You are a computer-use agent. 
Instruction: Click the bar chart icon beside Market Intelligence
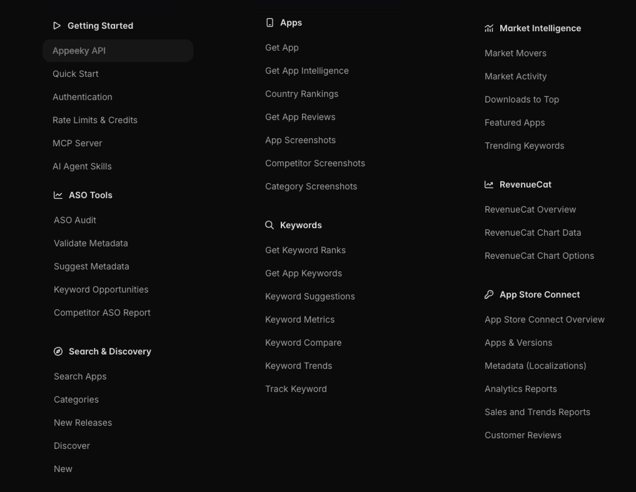pyautogui.click(x=489, y=28)
